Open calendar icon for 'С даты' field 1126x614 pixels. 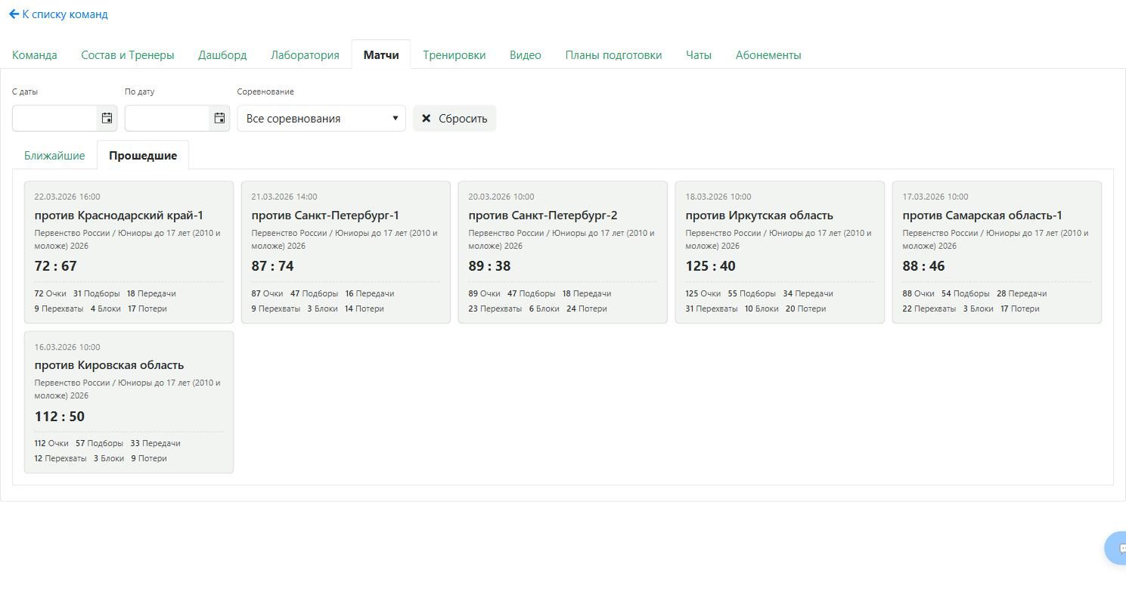(107, 118)
